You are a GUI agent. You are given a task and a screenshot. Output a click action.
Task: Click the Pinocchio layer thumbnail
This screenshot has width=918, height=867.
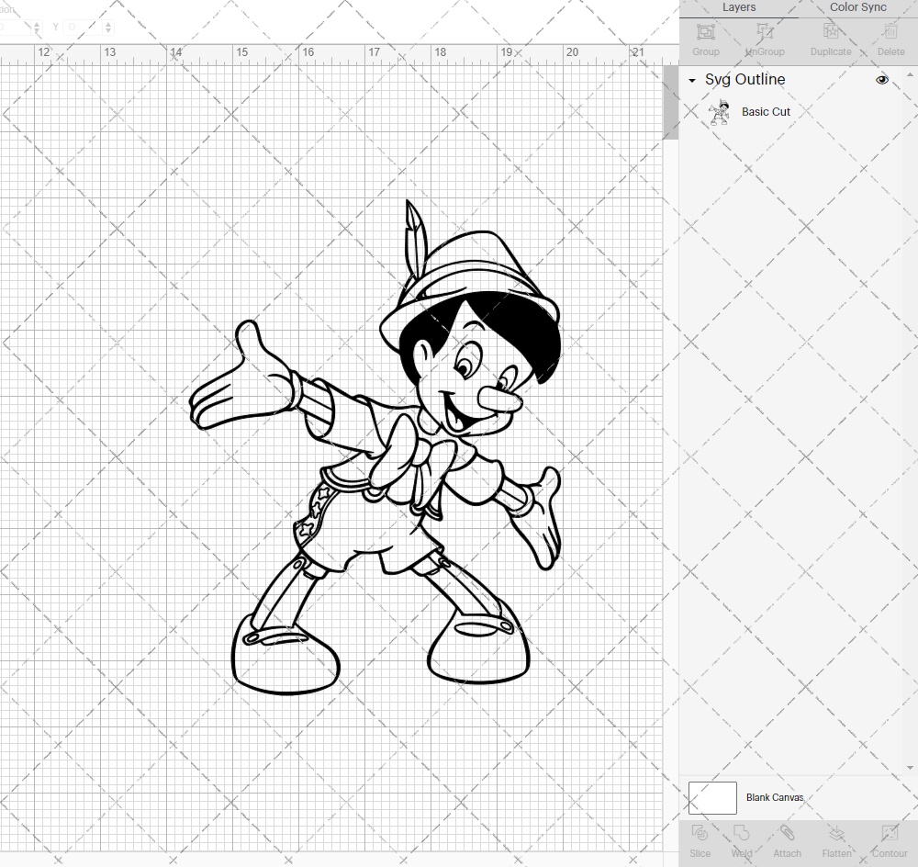pos(719,112)
